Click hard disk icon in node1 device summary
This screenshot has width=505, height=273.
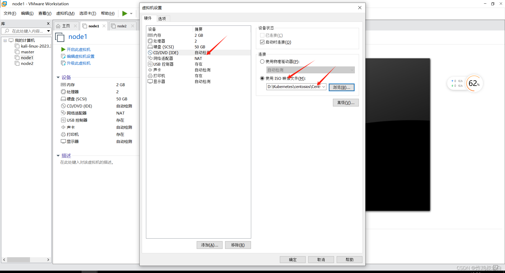point(63,99)
